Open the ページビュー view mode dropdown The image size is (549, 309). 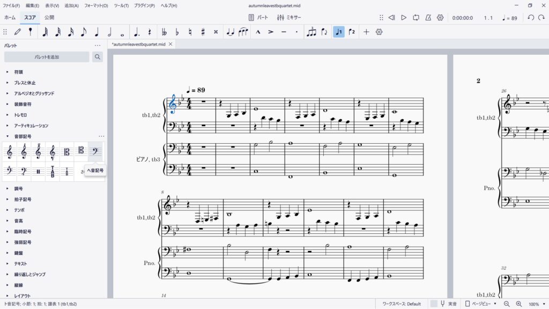coord(480,304)
